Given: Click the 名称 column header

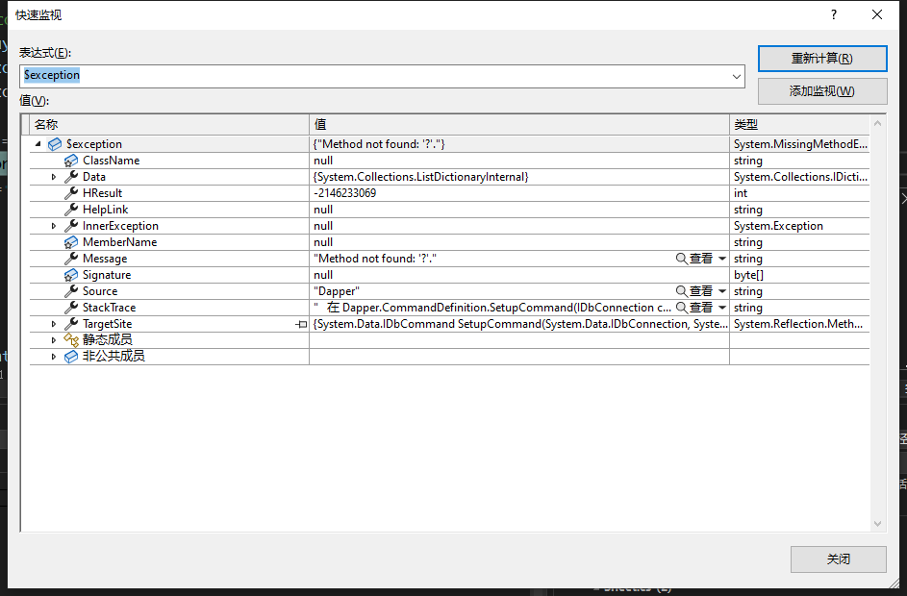Looking at the screenshot, I should pos(169,124).
